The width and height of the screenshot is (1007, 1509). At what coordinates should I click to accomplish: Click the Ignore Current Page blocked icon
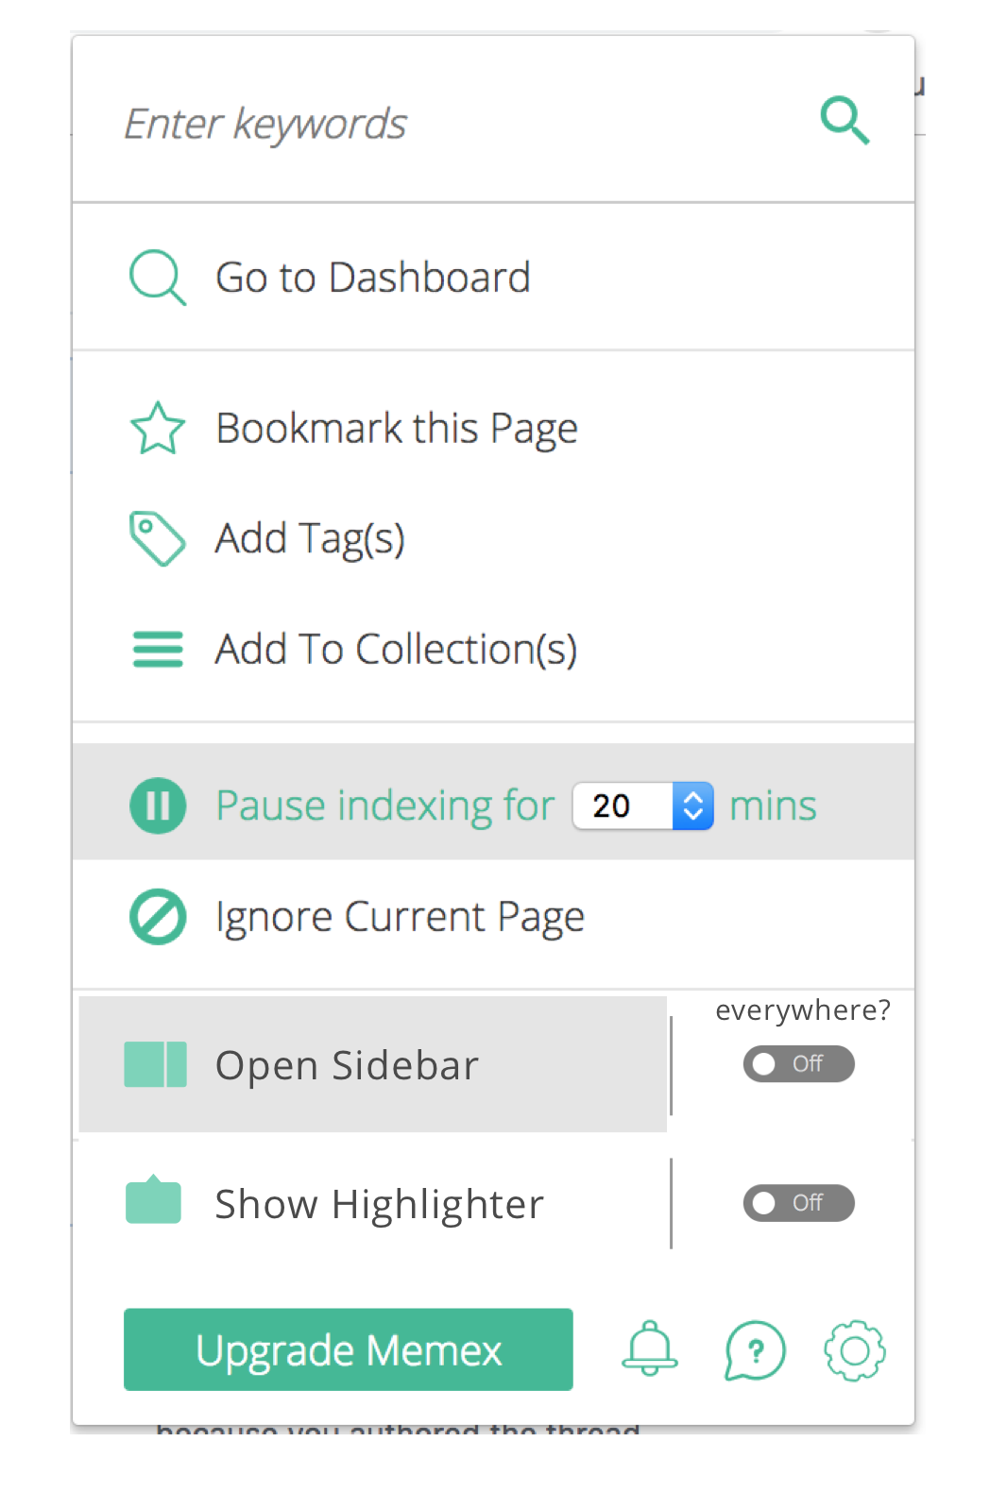pyautogui.click(x=157, y=915)
